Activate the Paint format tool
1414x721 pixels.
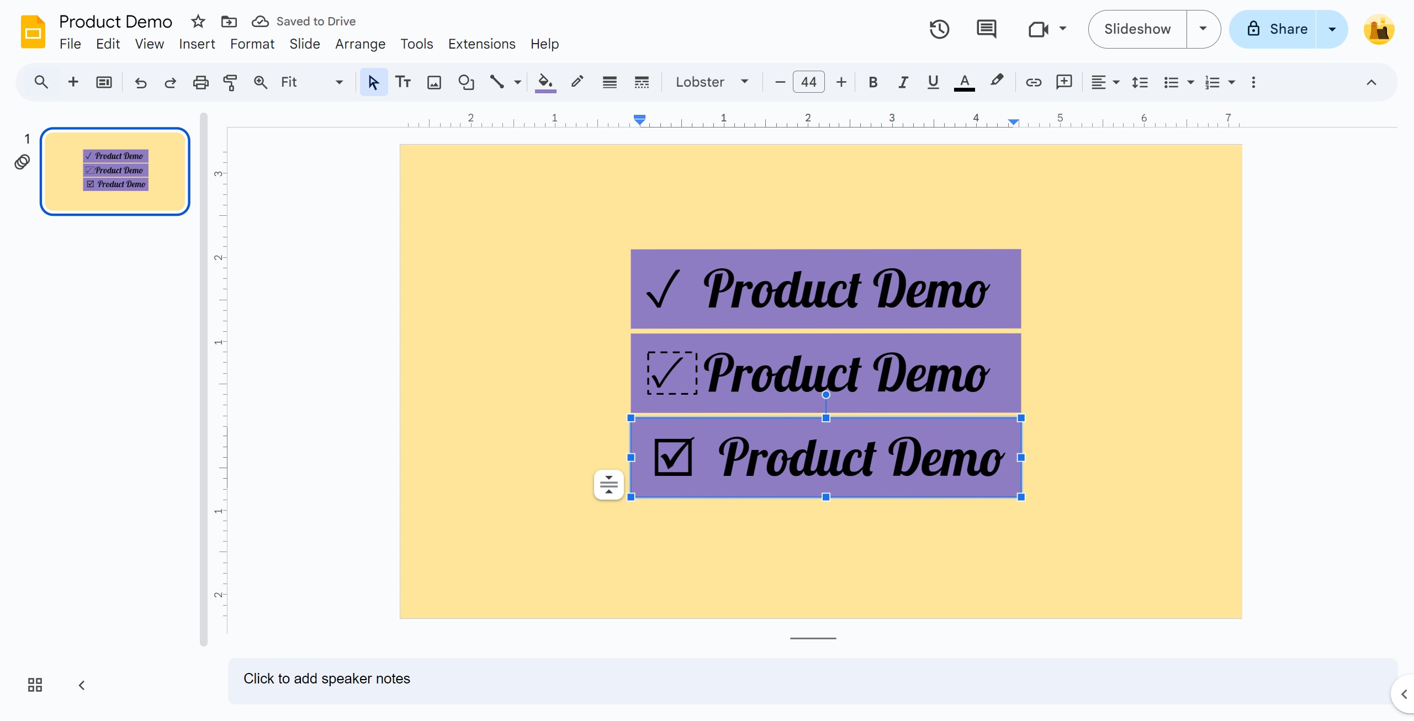point(230,82)
